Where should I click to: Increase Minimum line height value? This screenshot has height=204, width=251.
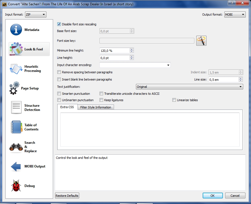[x=131, y=49]
